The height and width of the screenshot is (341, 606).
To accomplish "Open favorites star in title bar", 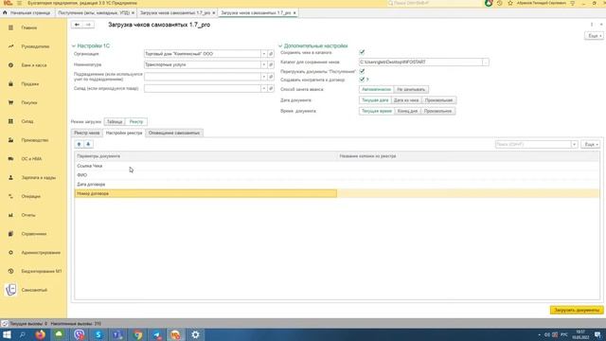I will coord(510,3).
